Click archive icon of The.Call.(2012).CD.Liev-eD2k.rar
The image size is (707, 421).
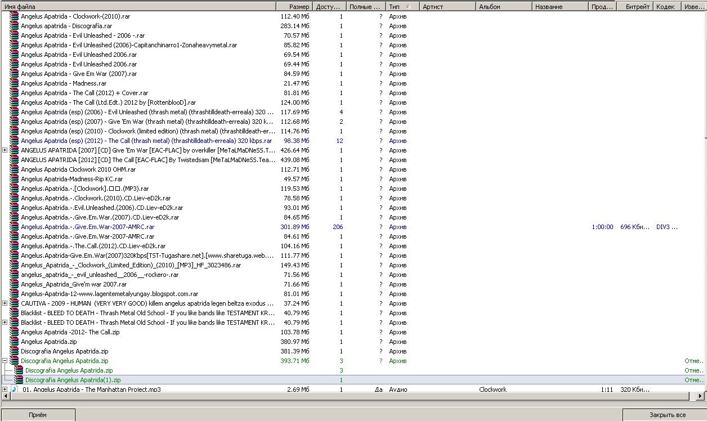[x=14, y=246]
